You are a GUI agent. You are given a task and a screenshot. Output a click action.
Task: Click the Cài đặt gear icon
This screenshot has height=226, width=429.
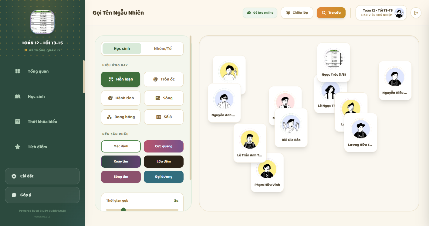tap(14, 176)
